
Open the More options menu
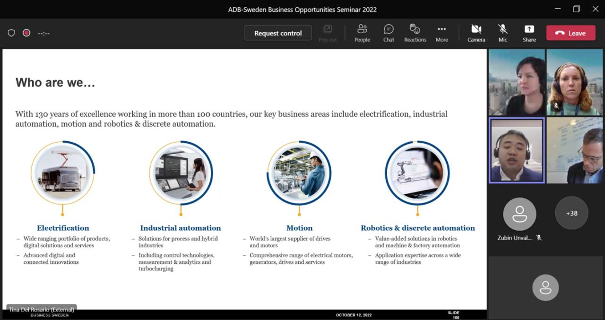click(441, 33)
